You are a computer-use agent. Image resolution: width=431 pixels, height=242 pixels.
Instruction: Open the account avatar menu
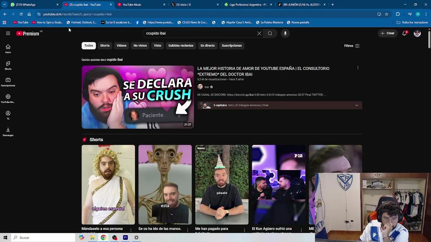(417, 33)
